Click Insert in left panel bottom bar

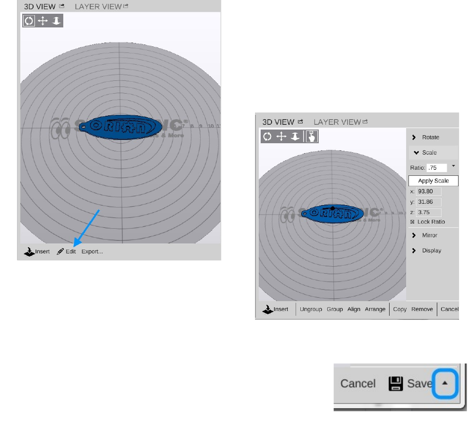point(37,251)
